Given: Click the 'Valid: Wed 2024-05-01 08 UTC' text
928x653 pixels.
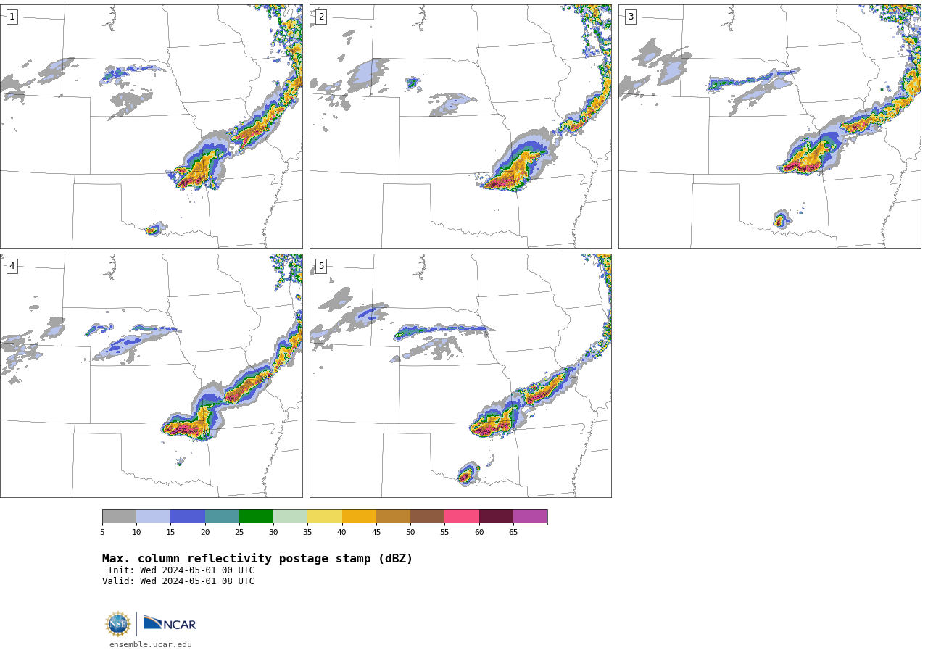Looking at the screenshot, I should [x=178, y=581].
